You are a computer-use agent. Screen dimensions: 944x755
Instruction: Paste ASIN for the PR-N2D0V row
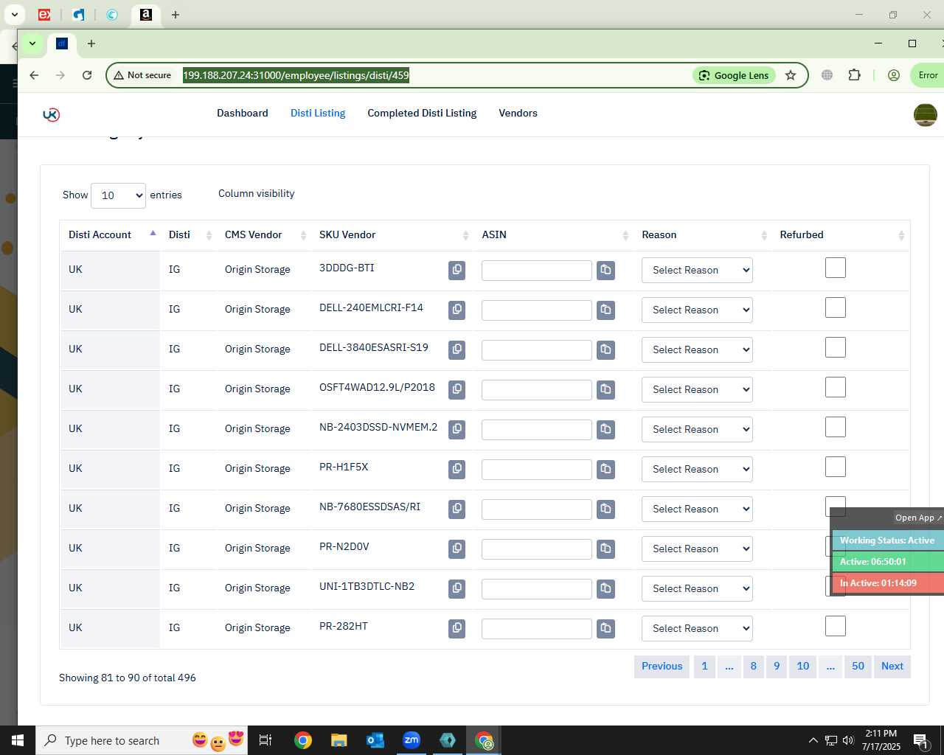pyautogui.click(x=606, y=549)
